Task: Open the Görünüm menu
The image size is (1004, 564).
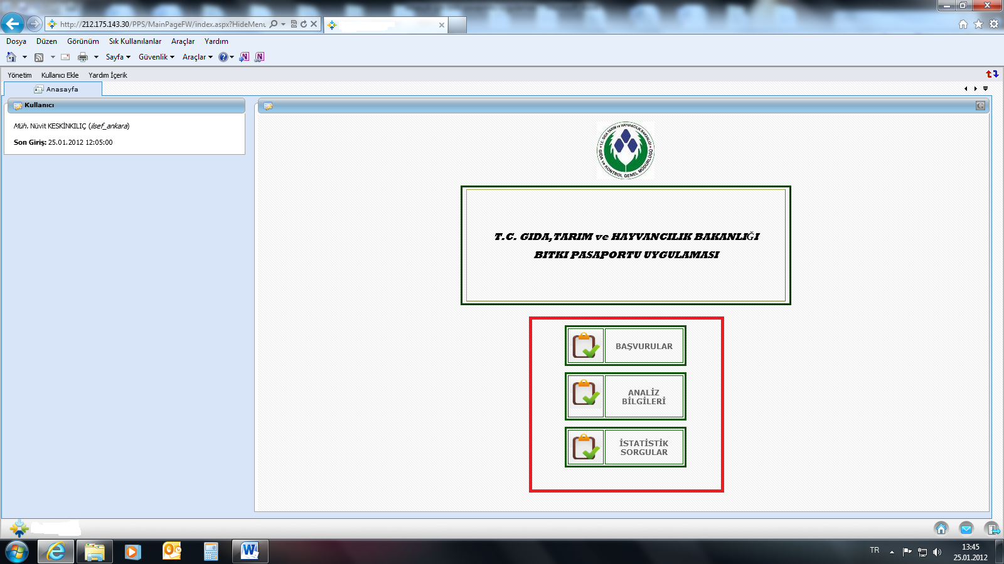Action: click(83, 41)
